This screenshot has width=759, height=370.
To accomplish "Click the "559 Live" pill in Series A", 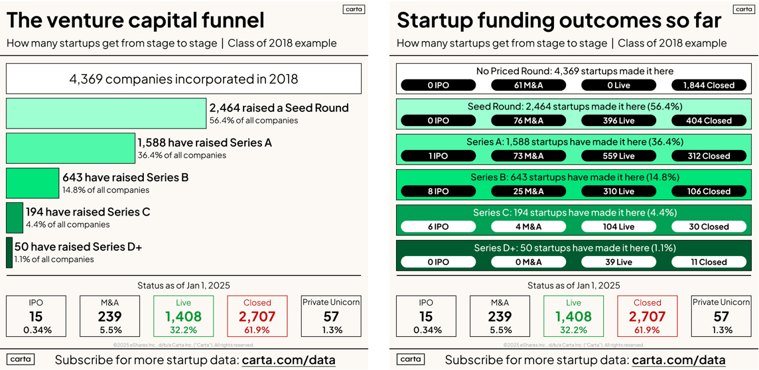I will [x=618, y=156].
